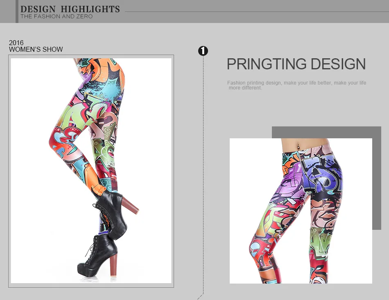This screenshot has width=389, height=300.
Task: Click the 2016 text label
Action: pyautogui.click(x=16, y=43)
